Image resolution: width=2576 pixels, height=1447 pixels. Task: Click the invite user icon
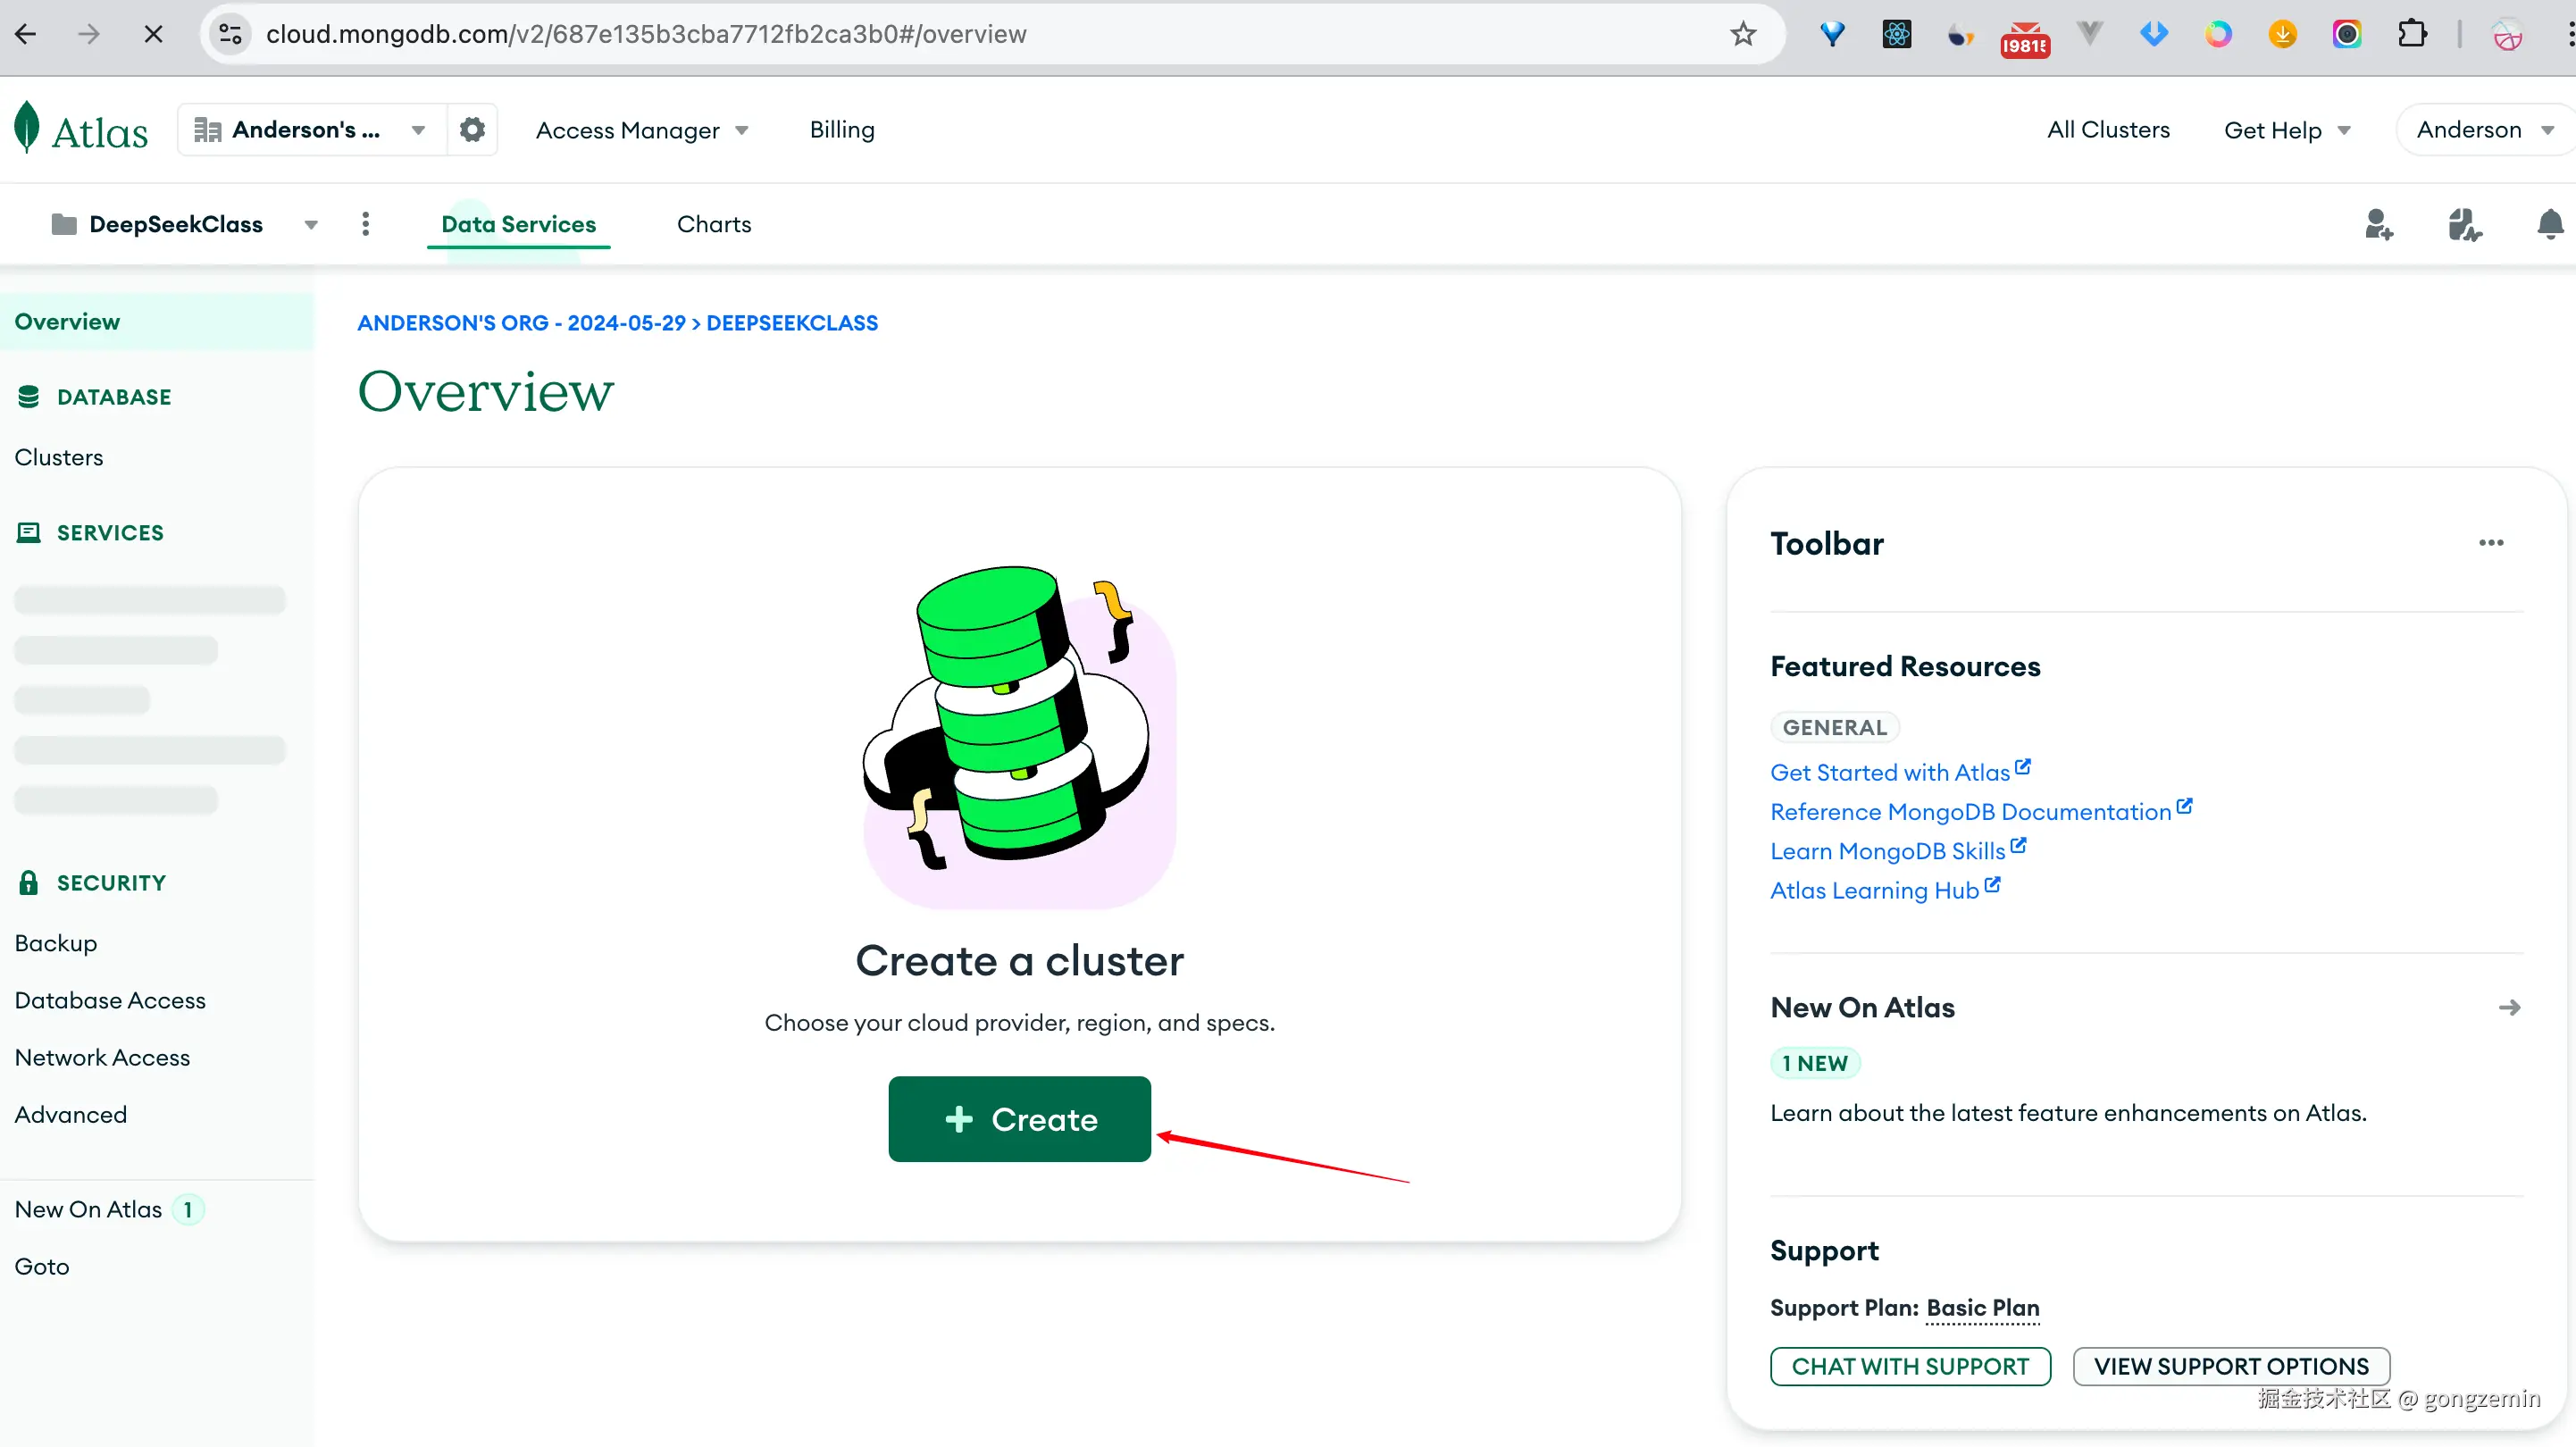2378,225
